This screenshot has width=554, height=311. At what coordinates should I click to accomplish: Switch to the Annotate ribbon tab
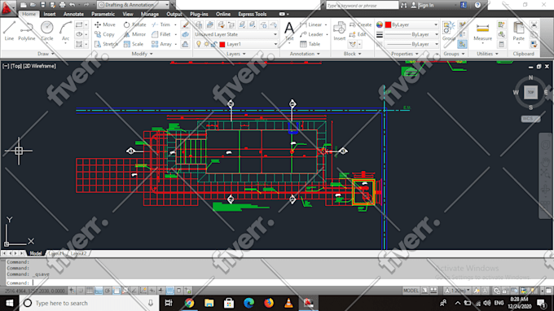[x=73, y=14]
